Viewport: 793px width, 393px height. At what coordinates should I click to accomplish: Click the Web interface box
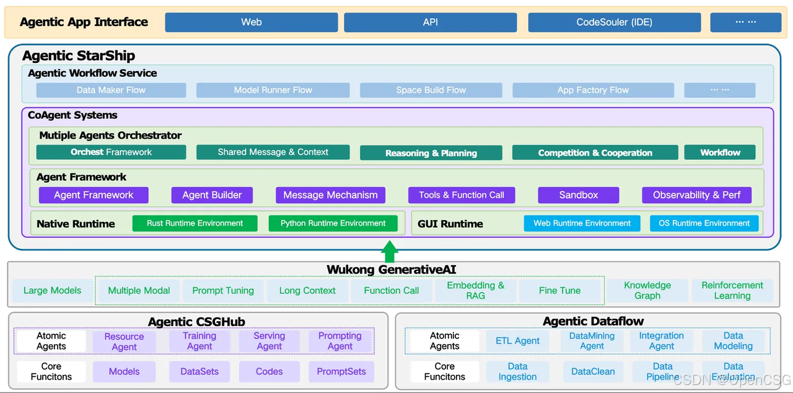coord(251,22)
